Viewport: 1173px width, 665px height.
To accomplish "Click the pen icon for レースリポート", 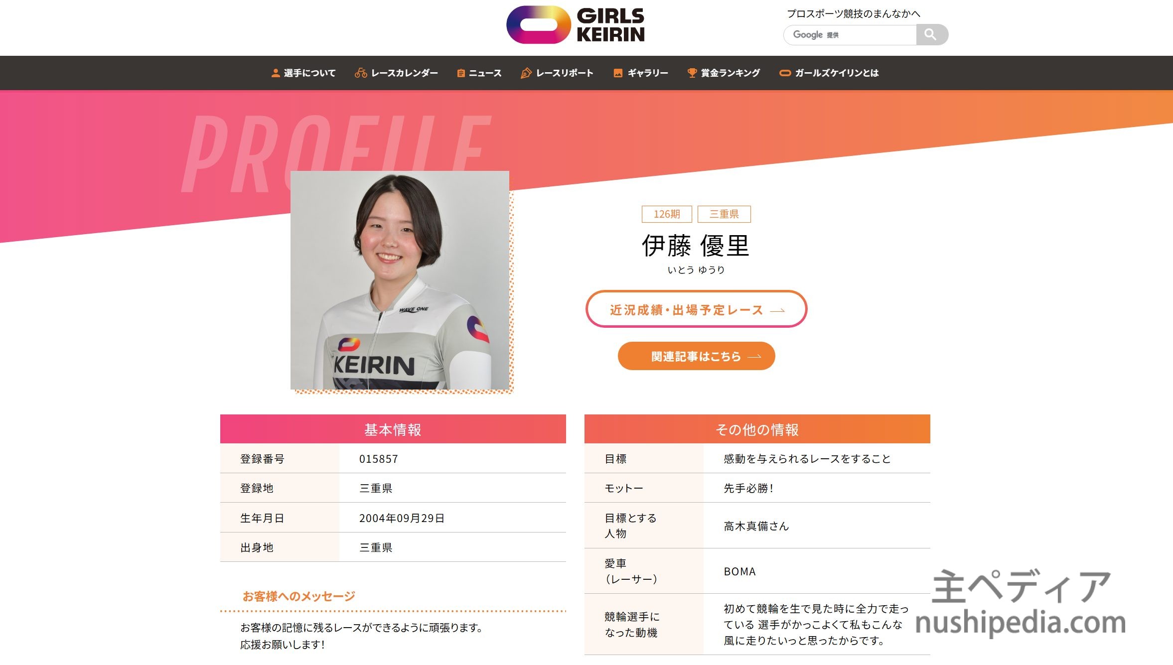I will click(x=526, y=73).
